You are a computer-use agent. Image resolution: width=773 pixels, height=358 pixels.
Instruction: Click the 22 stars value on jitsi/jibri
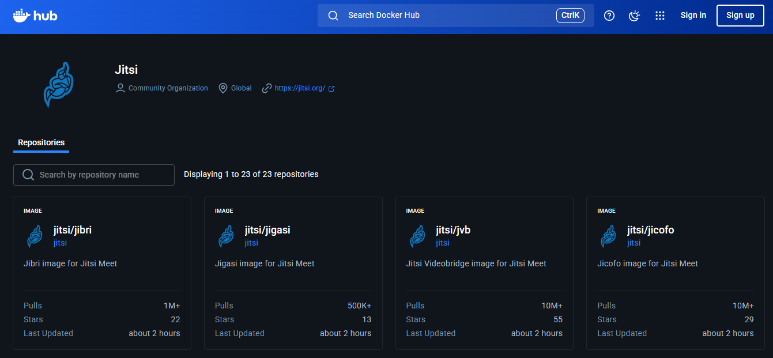175,319
